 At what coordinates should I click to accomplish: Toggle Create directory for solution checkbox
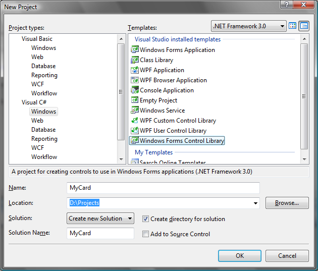point(145,219)
